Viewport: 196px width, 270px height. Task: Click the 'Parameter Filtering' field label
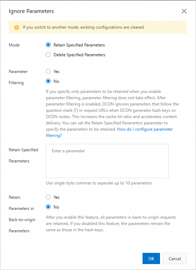[x=18, y=77]
